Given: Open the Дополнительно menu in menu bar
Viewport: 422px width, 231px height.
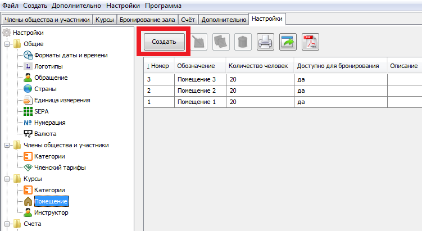Looking at the screenshot, I should coord(76,6).
